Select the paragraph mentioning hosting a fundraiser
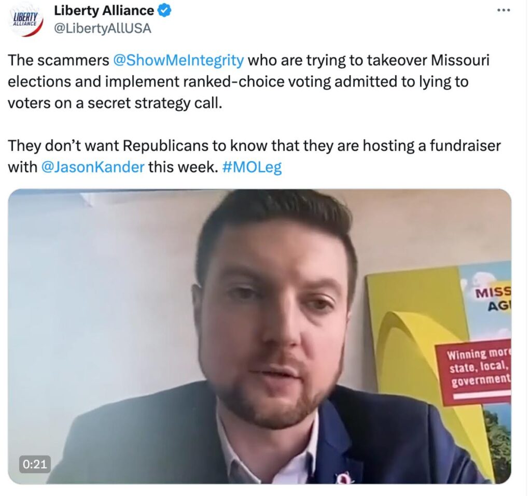This screenshot has width=531, height=496. tap(254, 157)
